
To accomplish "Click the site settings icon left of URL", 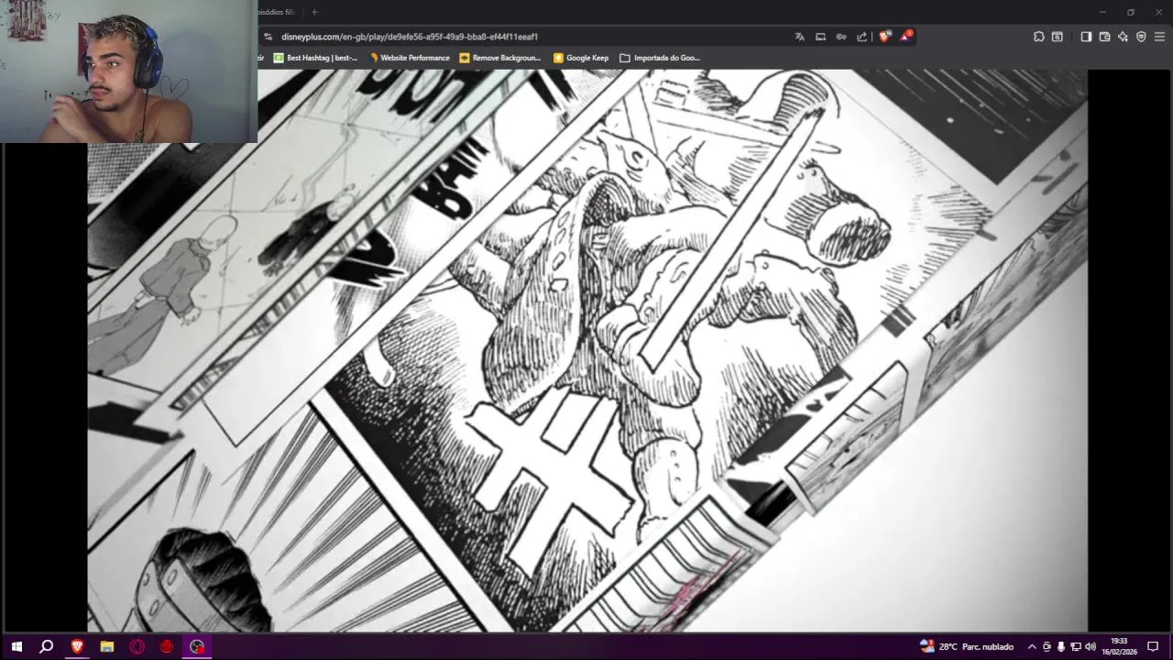I will click(x=268, y=37).
